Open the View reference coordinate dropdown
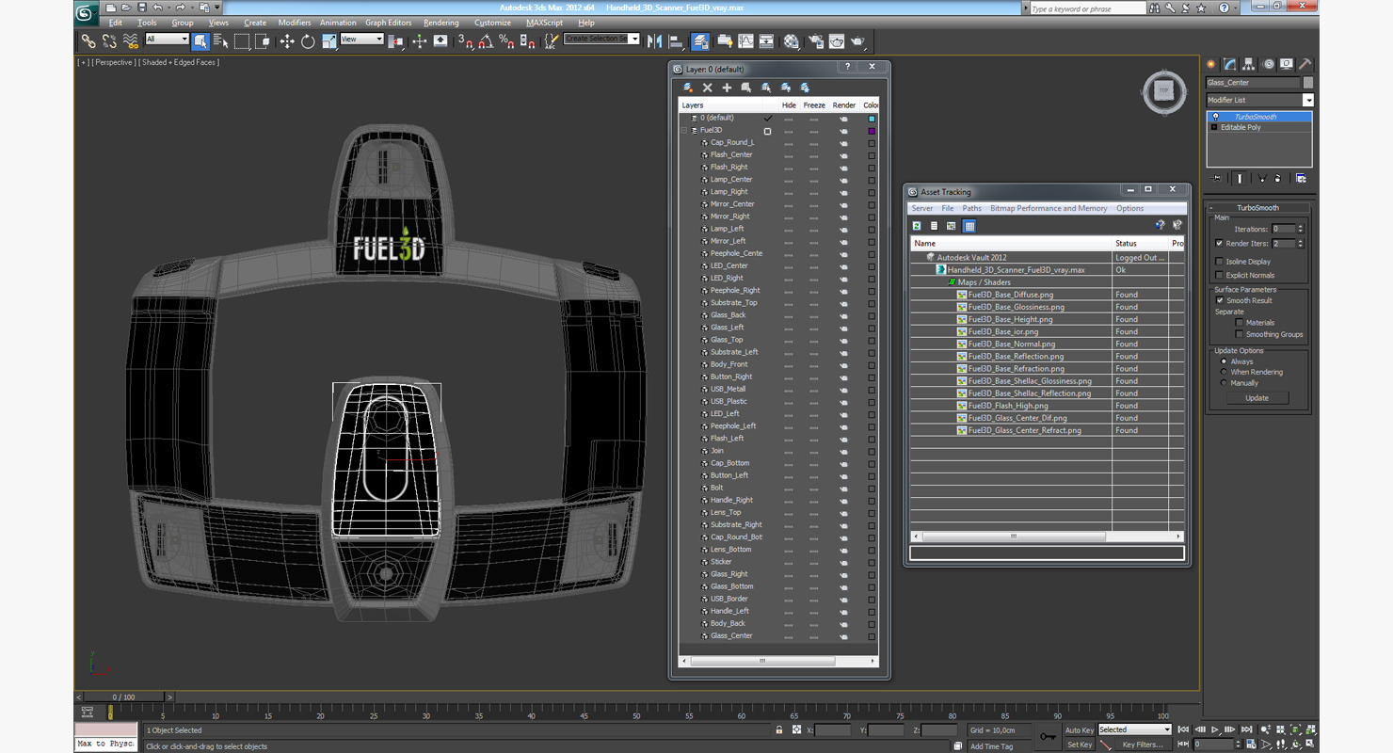This screenshot has width=1393, height=753. (x=361, y=40)
